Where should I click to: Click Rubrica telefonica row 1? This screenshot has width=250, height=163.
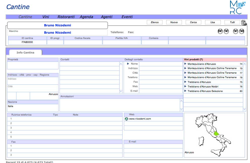(x=65, y=119)
